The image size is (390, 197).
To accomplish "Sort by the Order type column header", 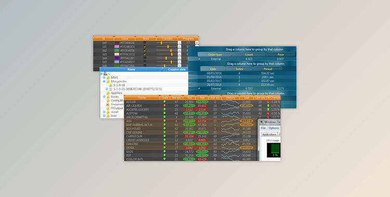I will (x=215, y=54).
